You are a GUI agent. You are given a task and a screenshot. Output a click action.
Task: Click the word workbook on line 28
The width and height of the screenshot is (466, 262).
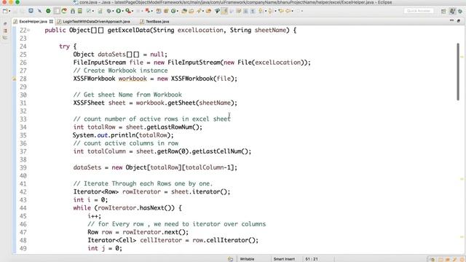click(133, 79)
